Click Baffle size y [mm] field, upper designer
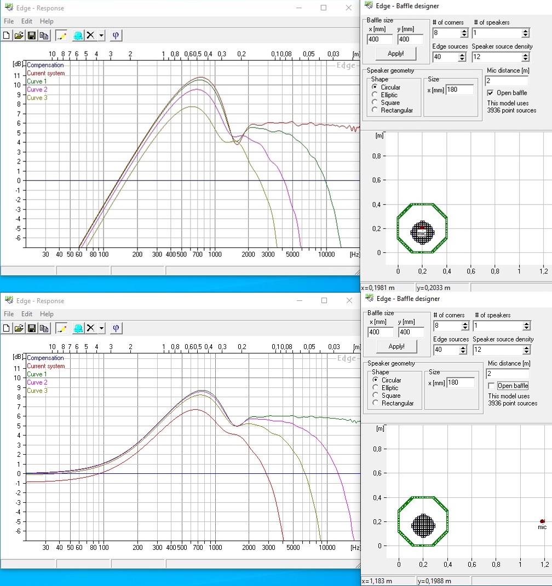The height and width of the screenshot is (586, 552). coord(410,39)
